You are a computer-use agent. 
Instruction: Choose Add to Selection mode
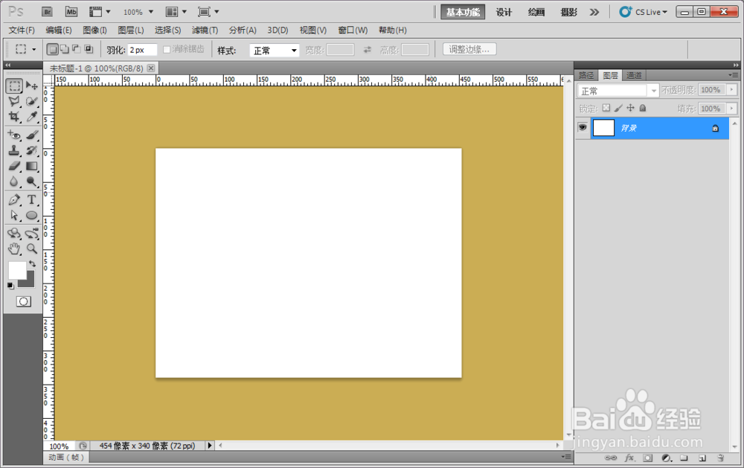[x=65, y=49]
